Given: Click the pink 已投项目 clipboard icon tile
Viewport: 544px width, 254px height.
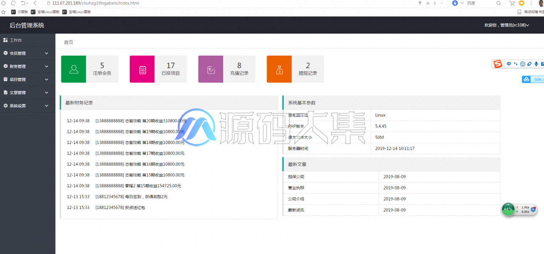Looking at the screenshot, I should point(142,69).
